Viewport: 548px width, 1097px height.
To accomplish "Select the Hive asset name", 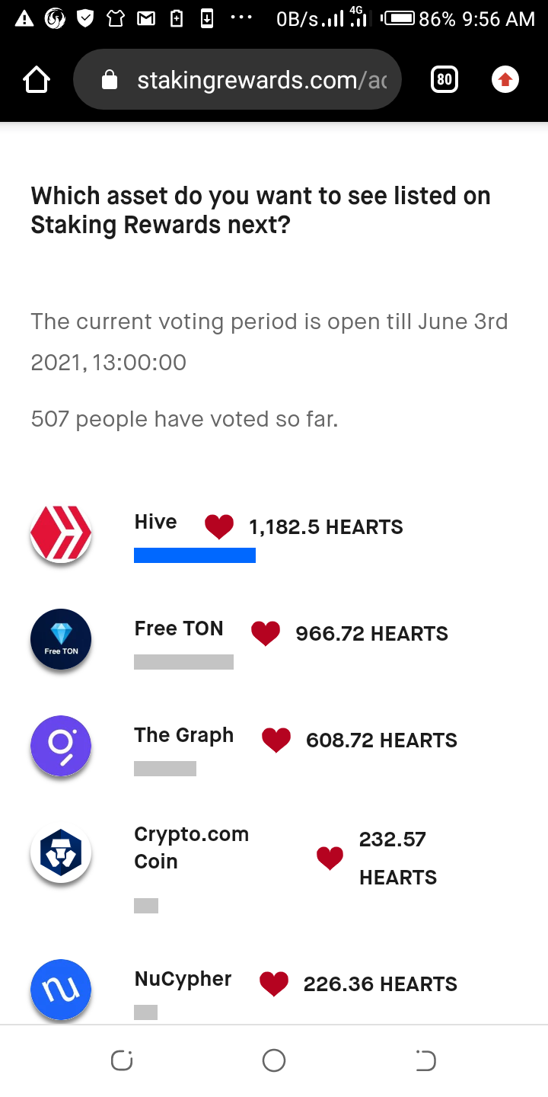I will pyautogui.click(x=155, y=522).
